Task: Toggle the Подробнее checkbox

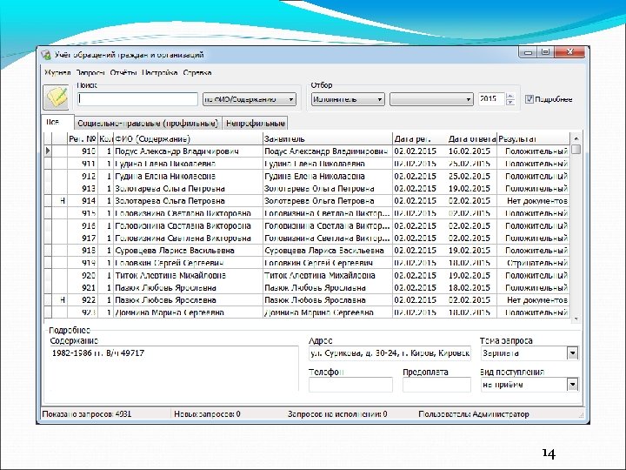Action: click(x=529, y=99)
